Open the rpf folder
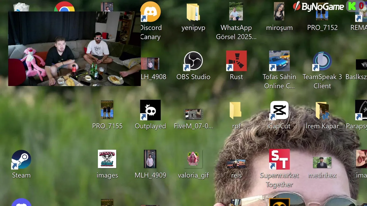 tap(236, 110)
